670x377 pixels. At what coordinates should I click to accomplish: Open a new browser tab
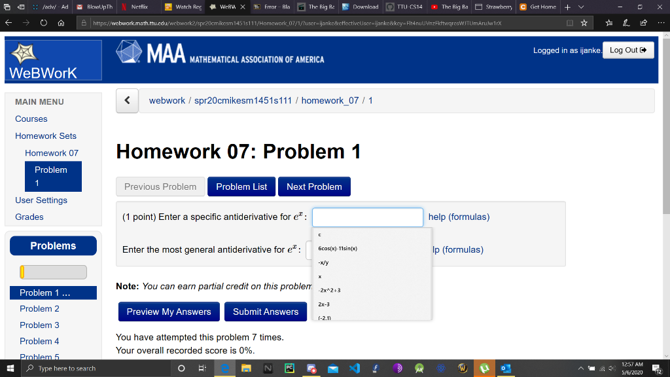pos(567,7)
